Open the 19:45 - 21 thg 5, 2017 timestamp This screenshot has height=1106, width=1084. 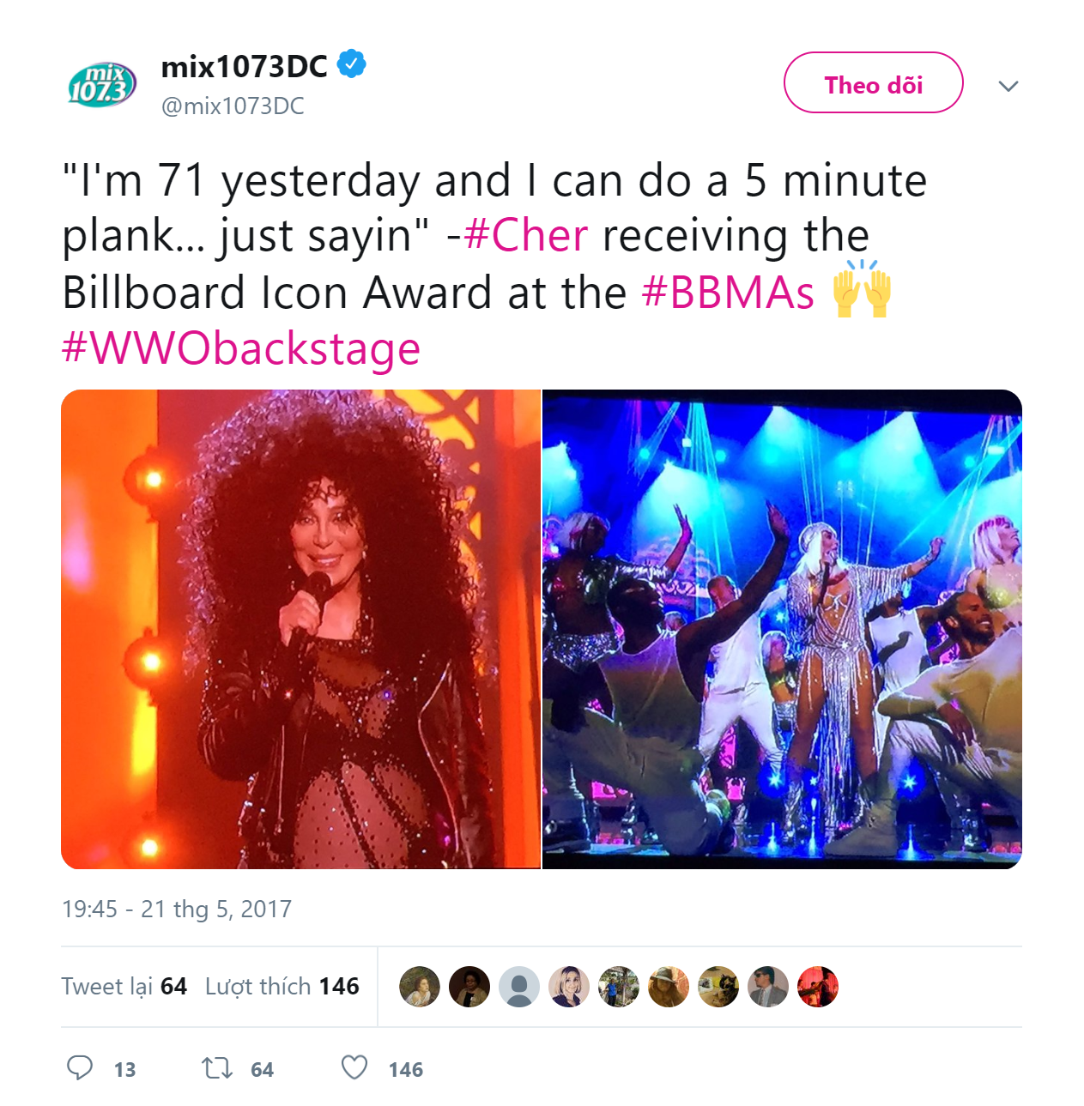click(177, 909)
